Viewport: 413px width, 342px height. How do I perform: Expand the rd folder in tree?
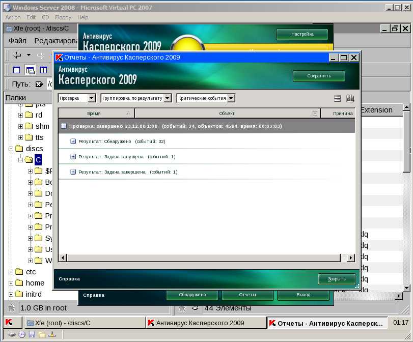[x=20, y=115]
